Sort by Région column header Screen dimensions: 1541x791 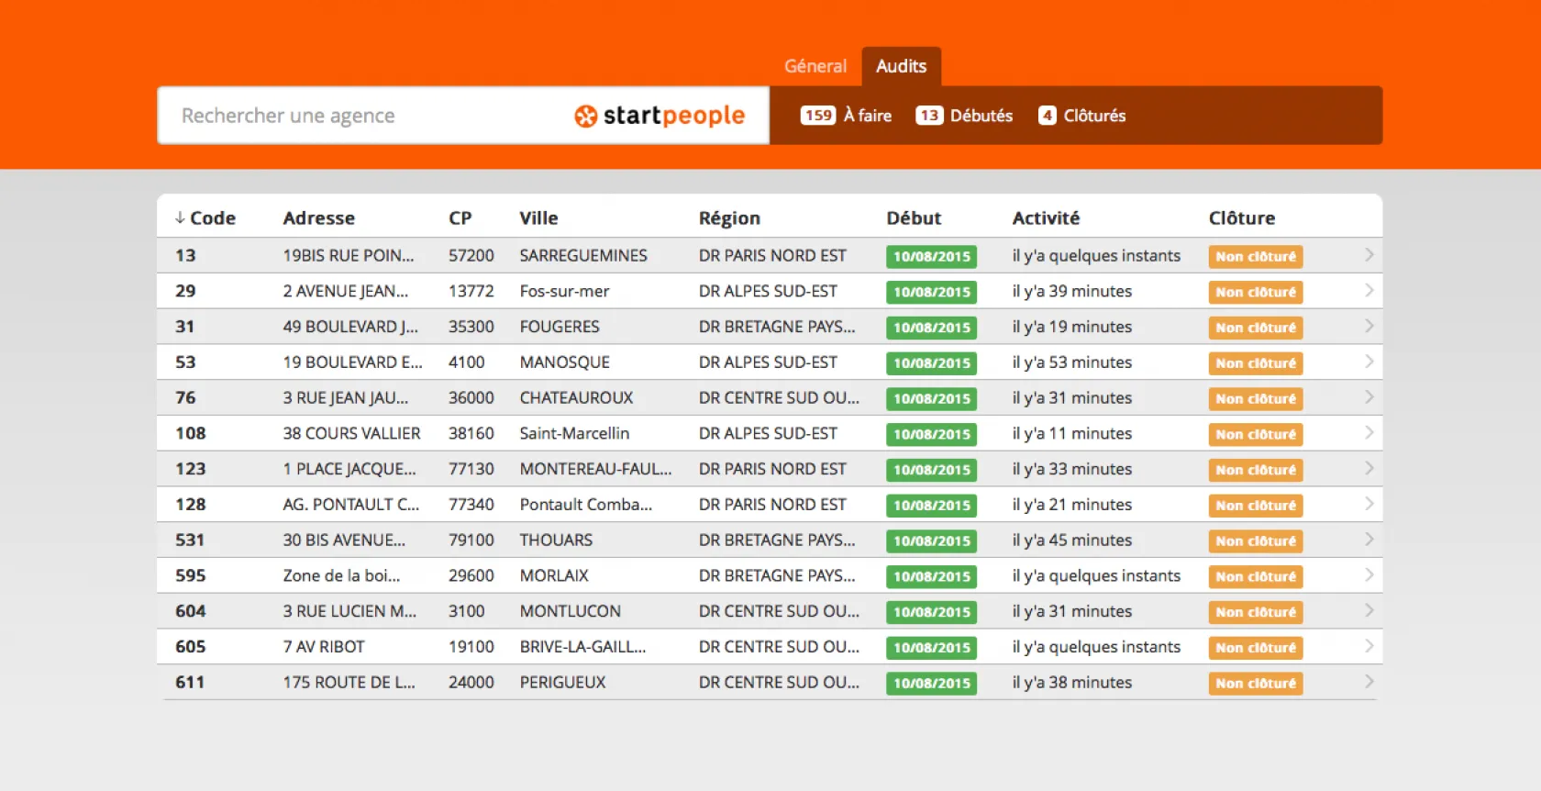tap(729, 218)
